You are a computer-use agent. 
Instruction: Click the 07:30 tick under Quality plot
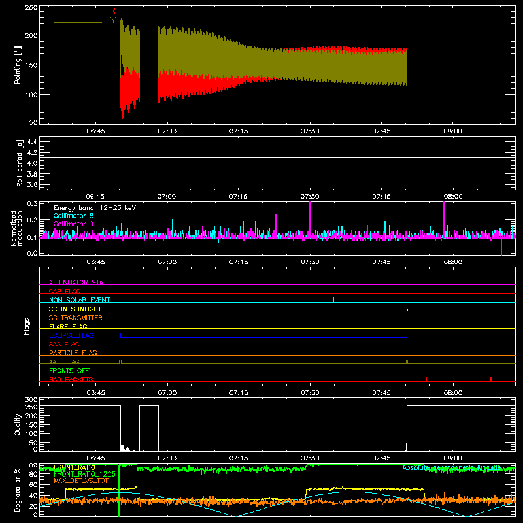tap(309, 458)
